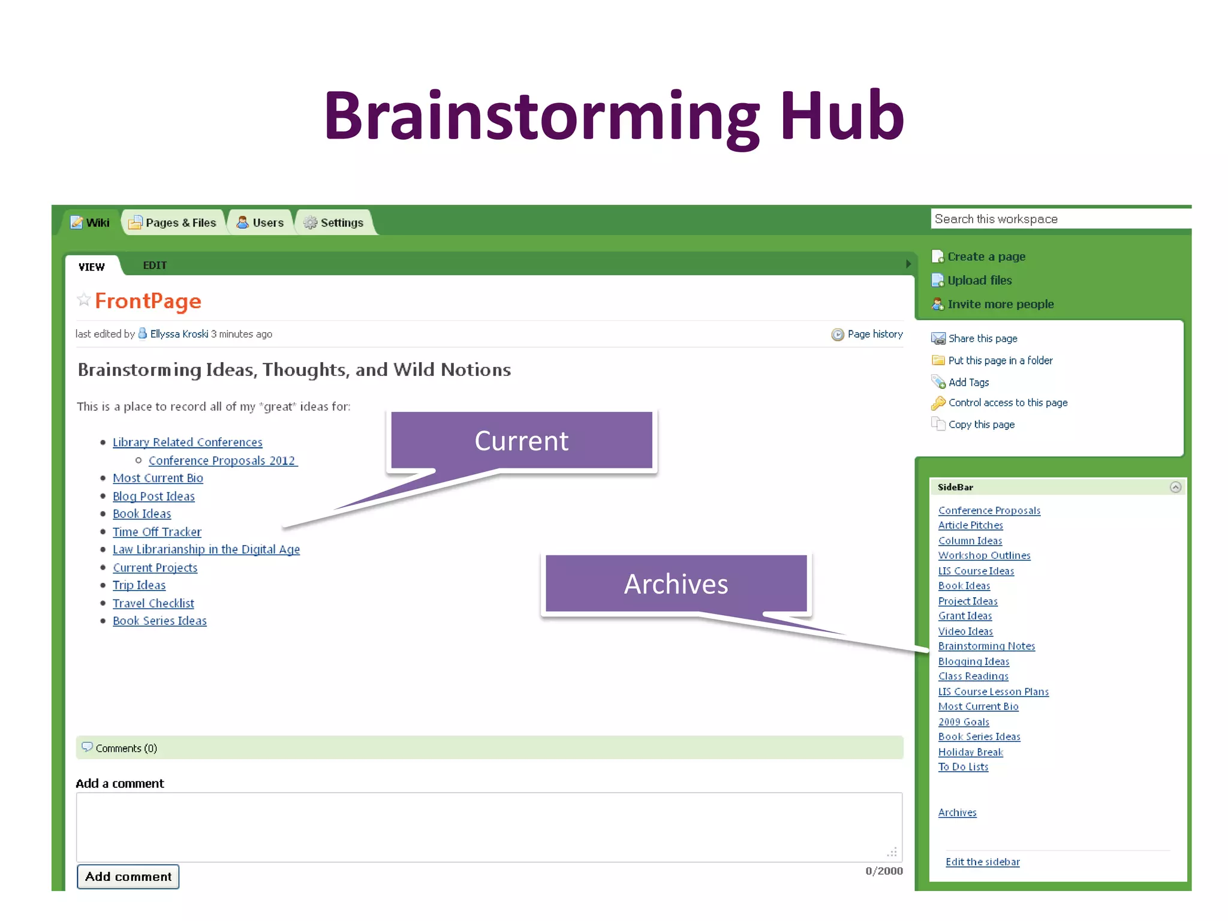The width and height of the screenshot is (1228, 921).
Task: Expand the arrow at the right of the View/Edit bar
Action: (908, 264)
